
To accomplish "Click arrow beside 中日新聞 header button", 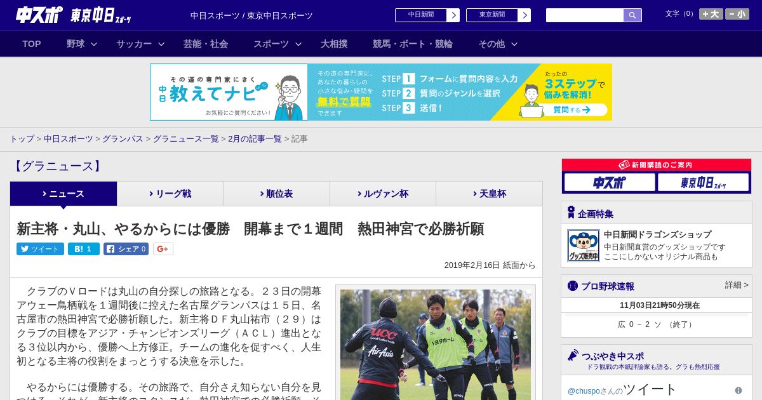I will (x=453, y=15).
